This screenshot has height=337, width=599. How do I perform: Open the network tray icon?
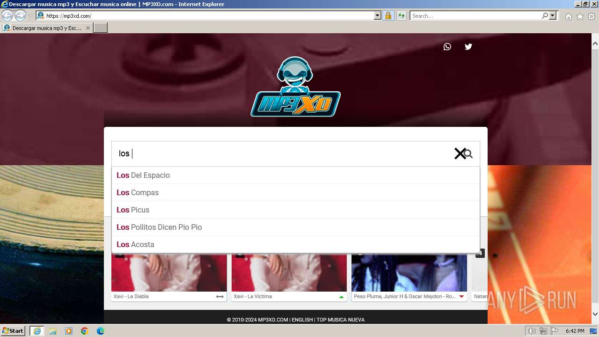pos(543,331)
